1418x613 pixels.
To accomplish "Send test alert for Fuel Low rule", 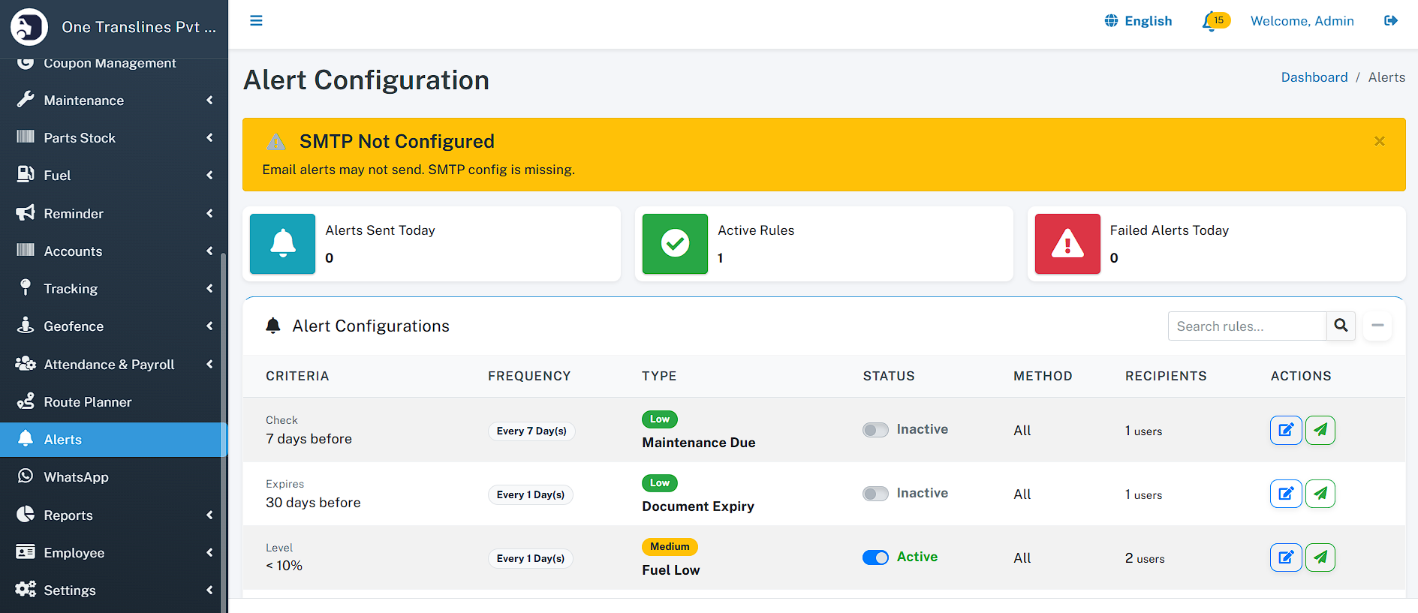I will 1320,557.
